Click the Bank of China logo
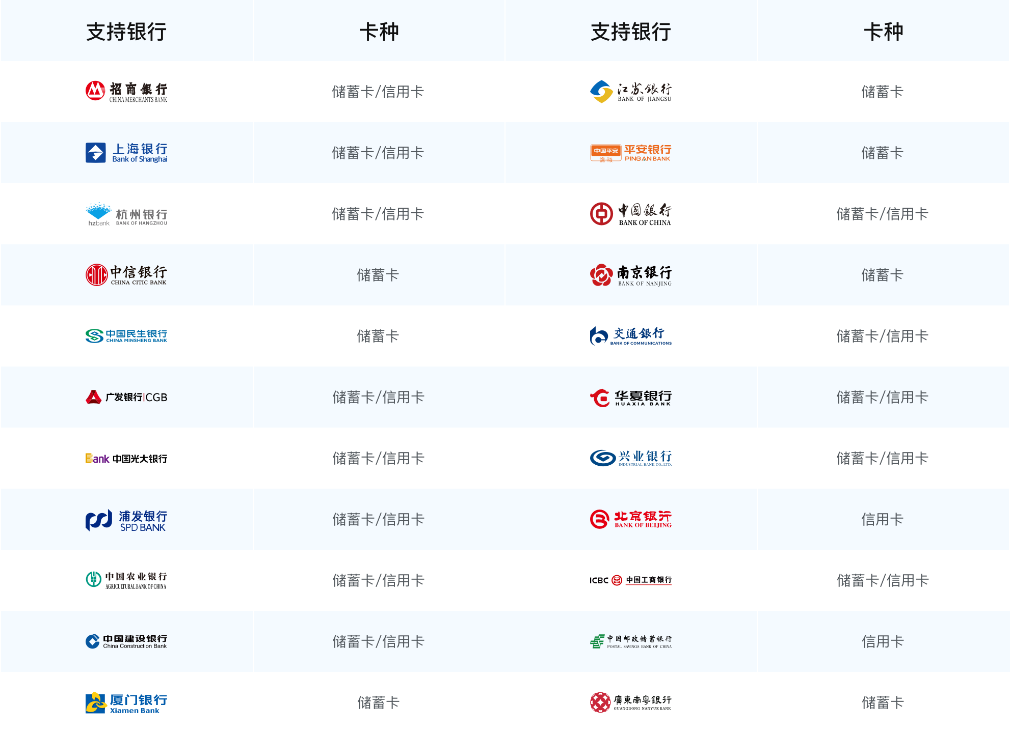This screenshot has width=1010, height=733. coord(631,214)
